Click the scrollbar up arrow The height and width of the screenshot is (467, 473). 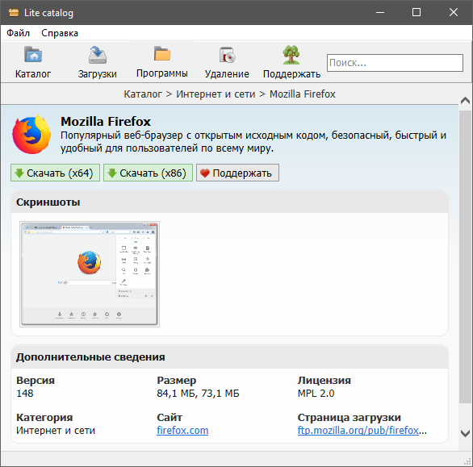tap(465, 100)
